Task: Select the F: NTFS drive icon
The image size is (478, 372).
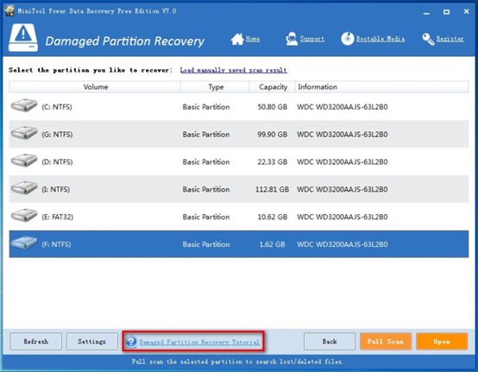Action: (24, 243)
